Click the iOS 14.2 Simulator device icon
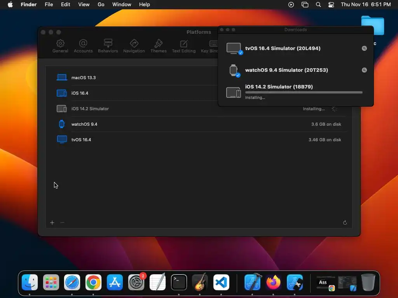The width and height of the screenshot is (398, 298). [62, 109]
